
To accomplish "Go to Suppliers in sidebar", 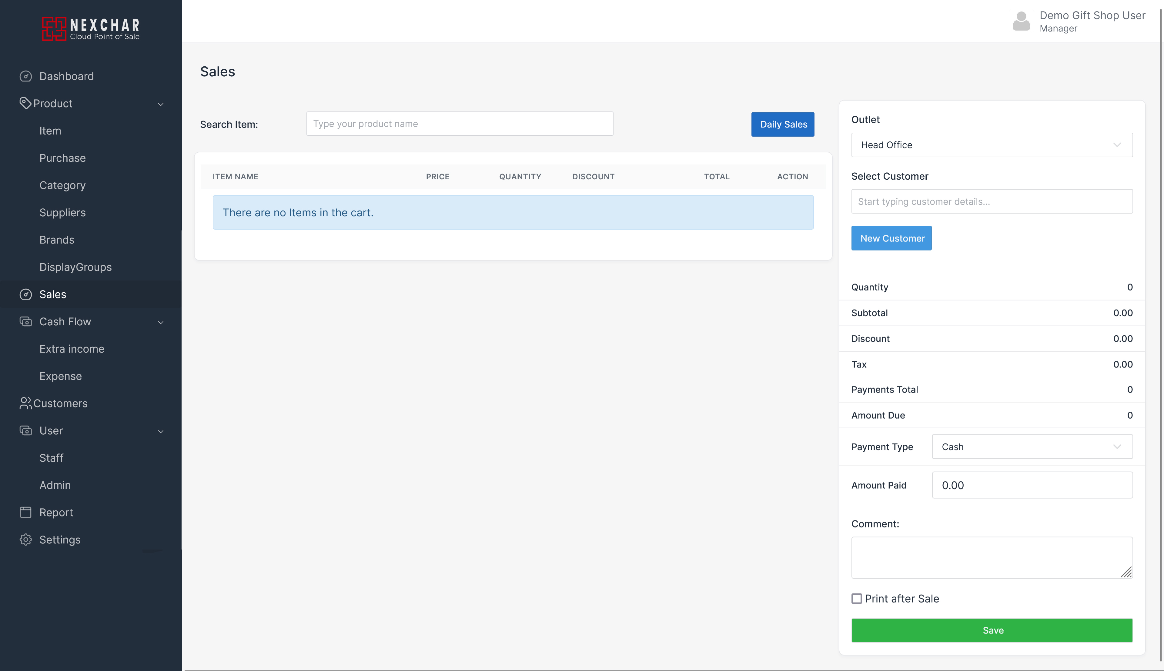I will 63,212.
